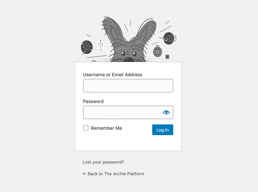Click the shopping bag icon

[x=157, y=52]
